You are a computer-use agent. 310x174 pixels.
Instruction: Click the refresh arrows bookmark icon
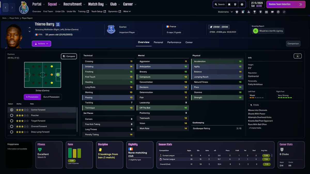coord(284,12)
